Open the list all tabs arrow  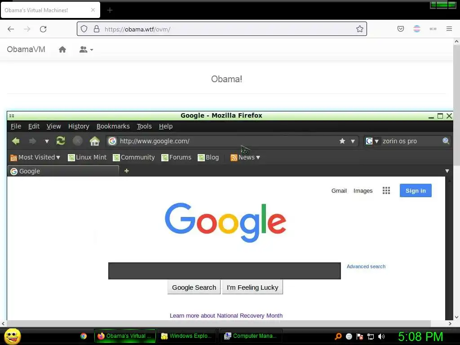coord(447,171)
